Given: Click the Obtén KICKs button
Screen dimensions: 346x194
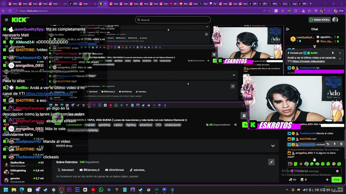Looking at the screenshot, I should click(320, 20).
